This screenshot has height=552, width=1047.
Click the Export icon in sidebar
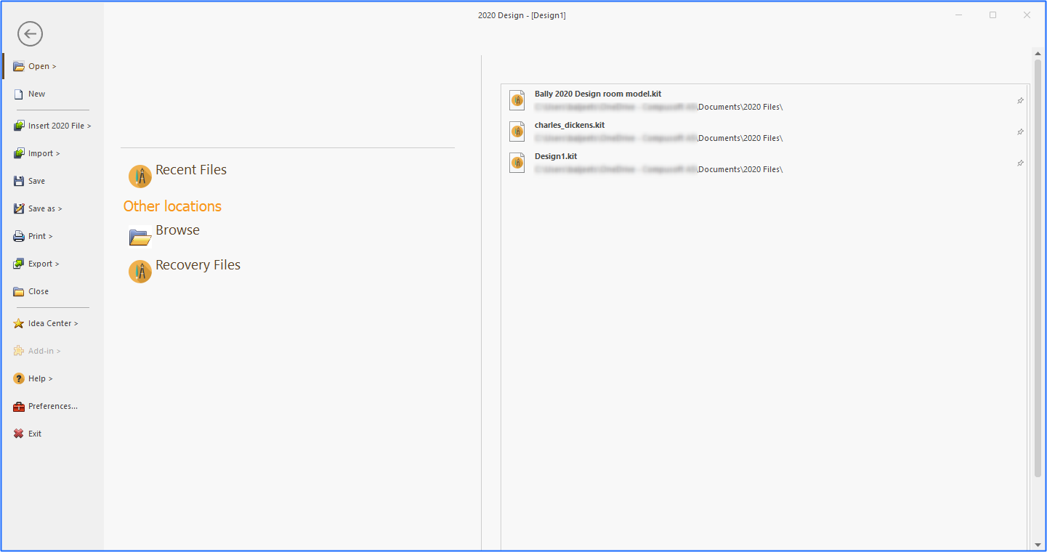pyautogui.click(x=19, y=264)
